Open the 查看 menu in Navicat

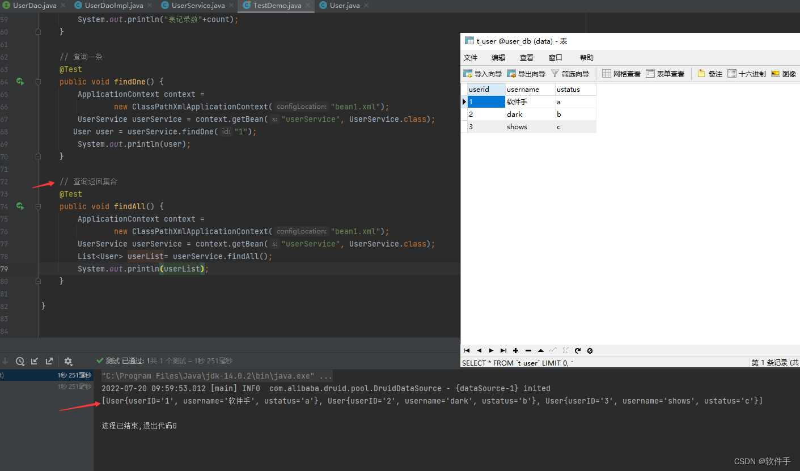coord(526,57)
